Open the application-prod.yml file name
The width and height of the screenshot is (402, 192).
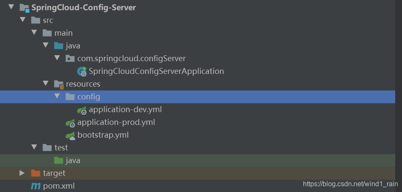click(x=116, y=122)
